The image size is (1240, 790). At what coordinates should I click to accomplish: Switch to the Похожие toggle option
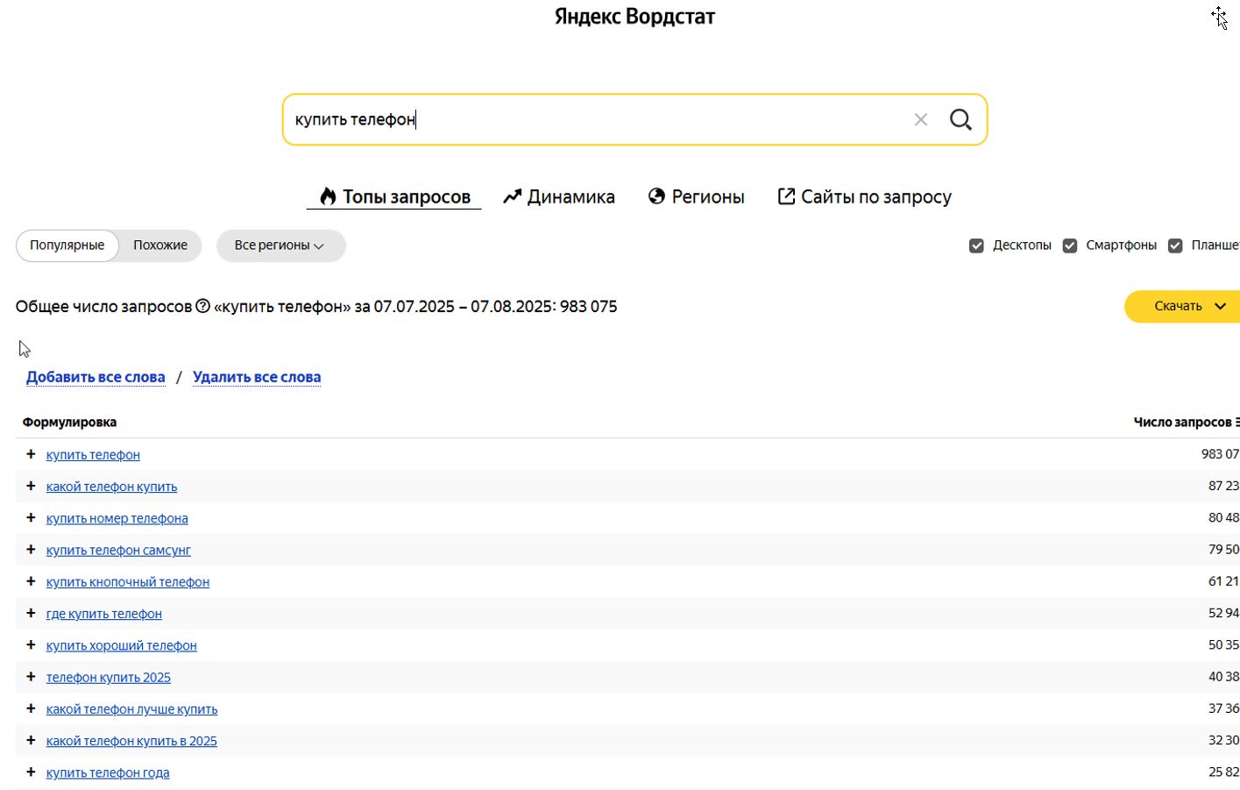click(x=160, y=246)
